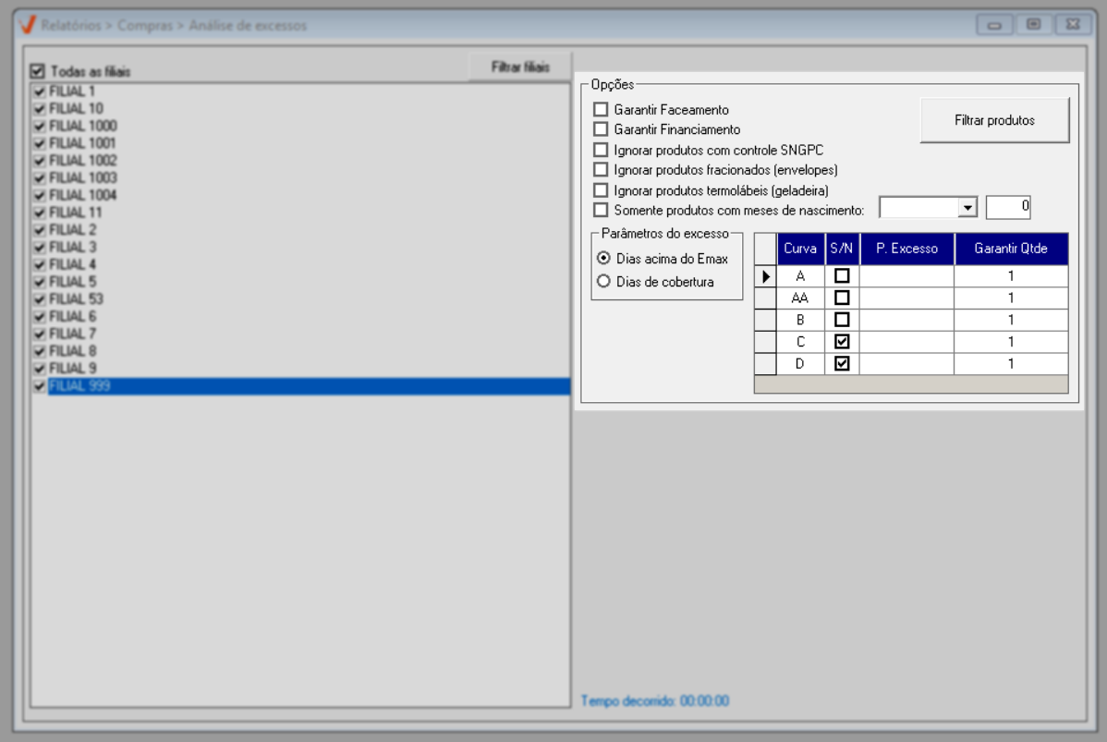The height and width of the screenshot is (742, 1107).
Task: Select Dias de cobertura radio option
Action: tap(603, 281)
